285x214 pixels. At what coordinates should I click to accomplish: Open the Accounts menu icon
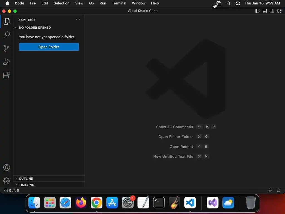pyautogui.click(x=7, y=167)
